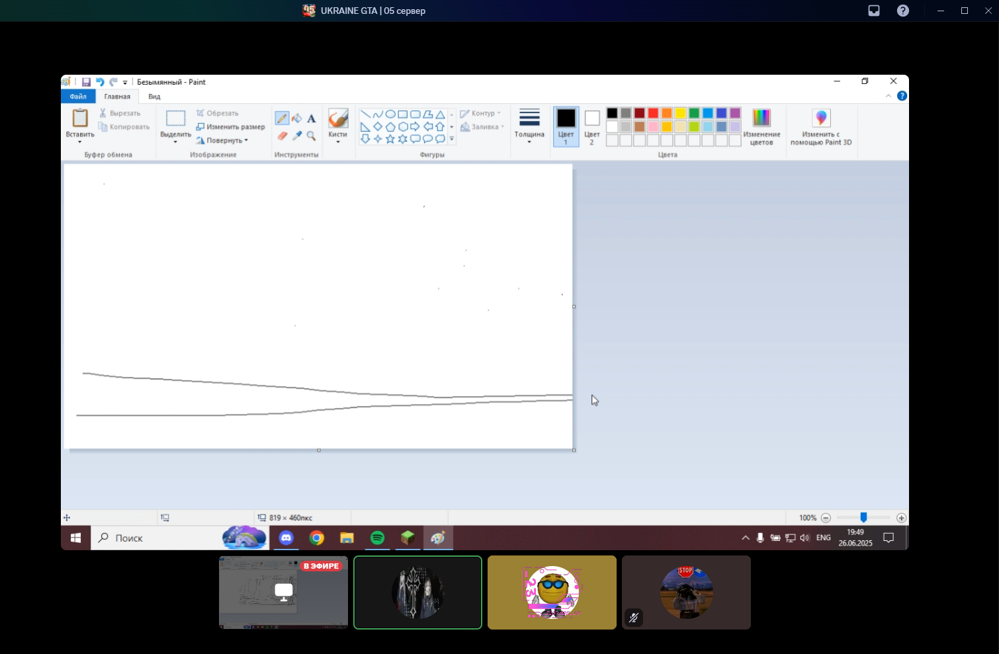
Task: Open the live stream tile labeled В ЭФИРЕ
Action: click(283, 593)
